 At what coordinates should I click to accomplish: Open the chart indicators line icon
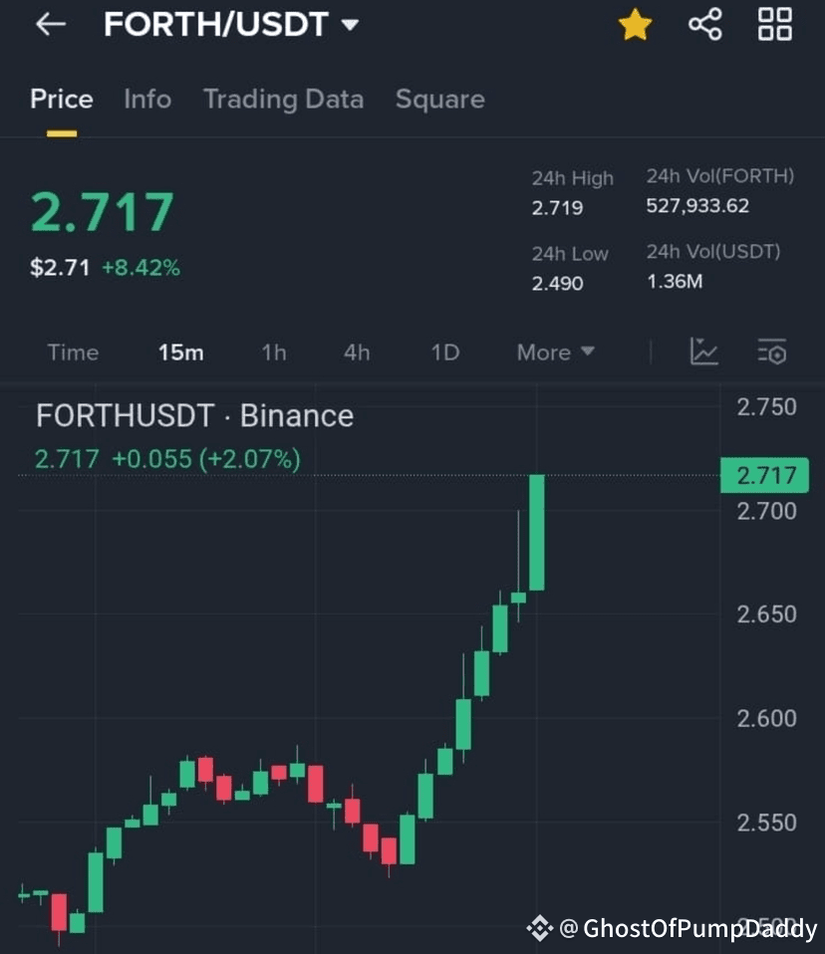coord(703,352)
